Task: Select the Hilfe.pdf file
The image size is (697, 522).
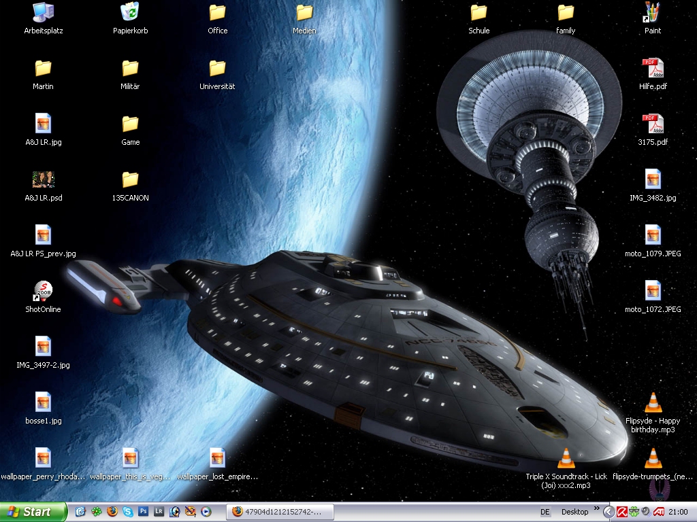Action: coord(653,69)
